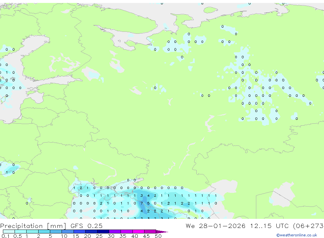
Task: Click the legend arrow tip above 50 mm
Action: coord(162,232)
